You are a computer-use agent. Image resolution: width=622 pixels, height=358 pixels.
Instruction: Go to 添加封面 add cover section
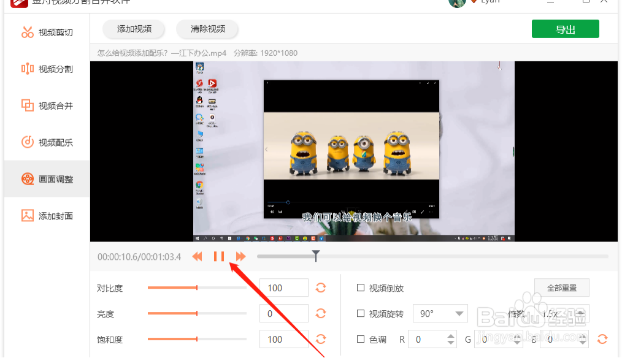(x=47, y=216)
